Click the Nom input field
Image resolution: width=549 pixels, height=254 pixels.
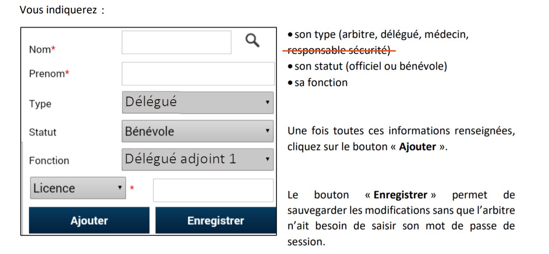[x=177, y=42]
